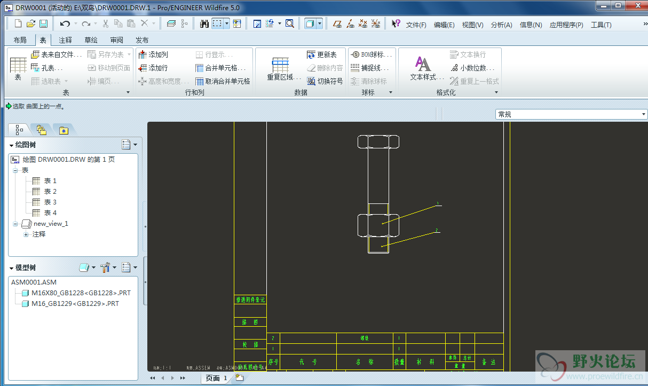This screenshot has height=386, width=648.
Task: Select the 页面 1 sheet tab
Action: 216,378
